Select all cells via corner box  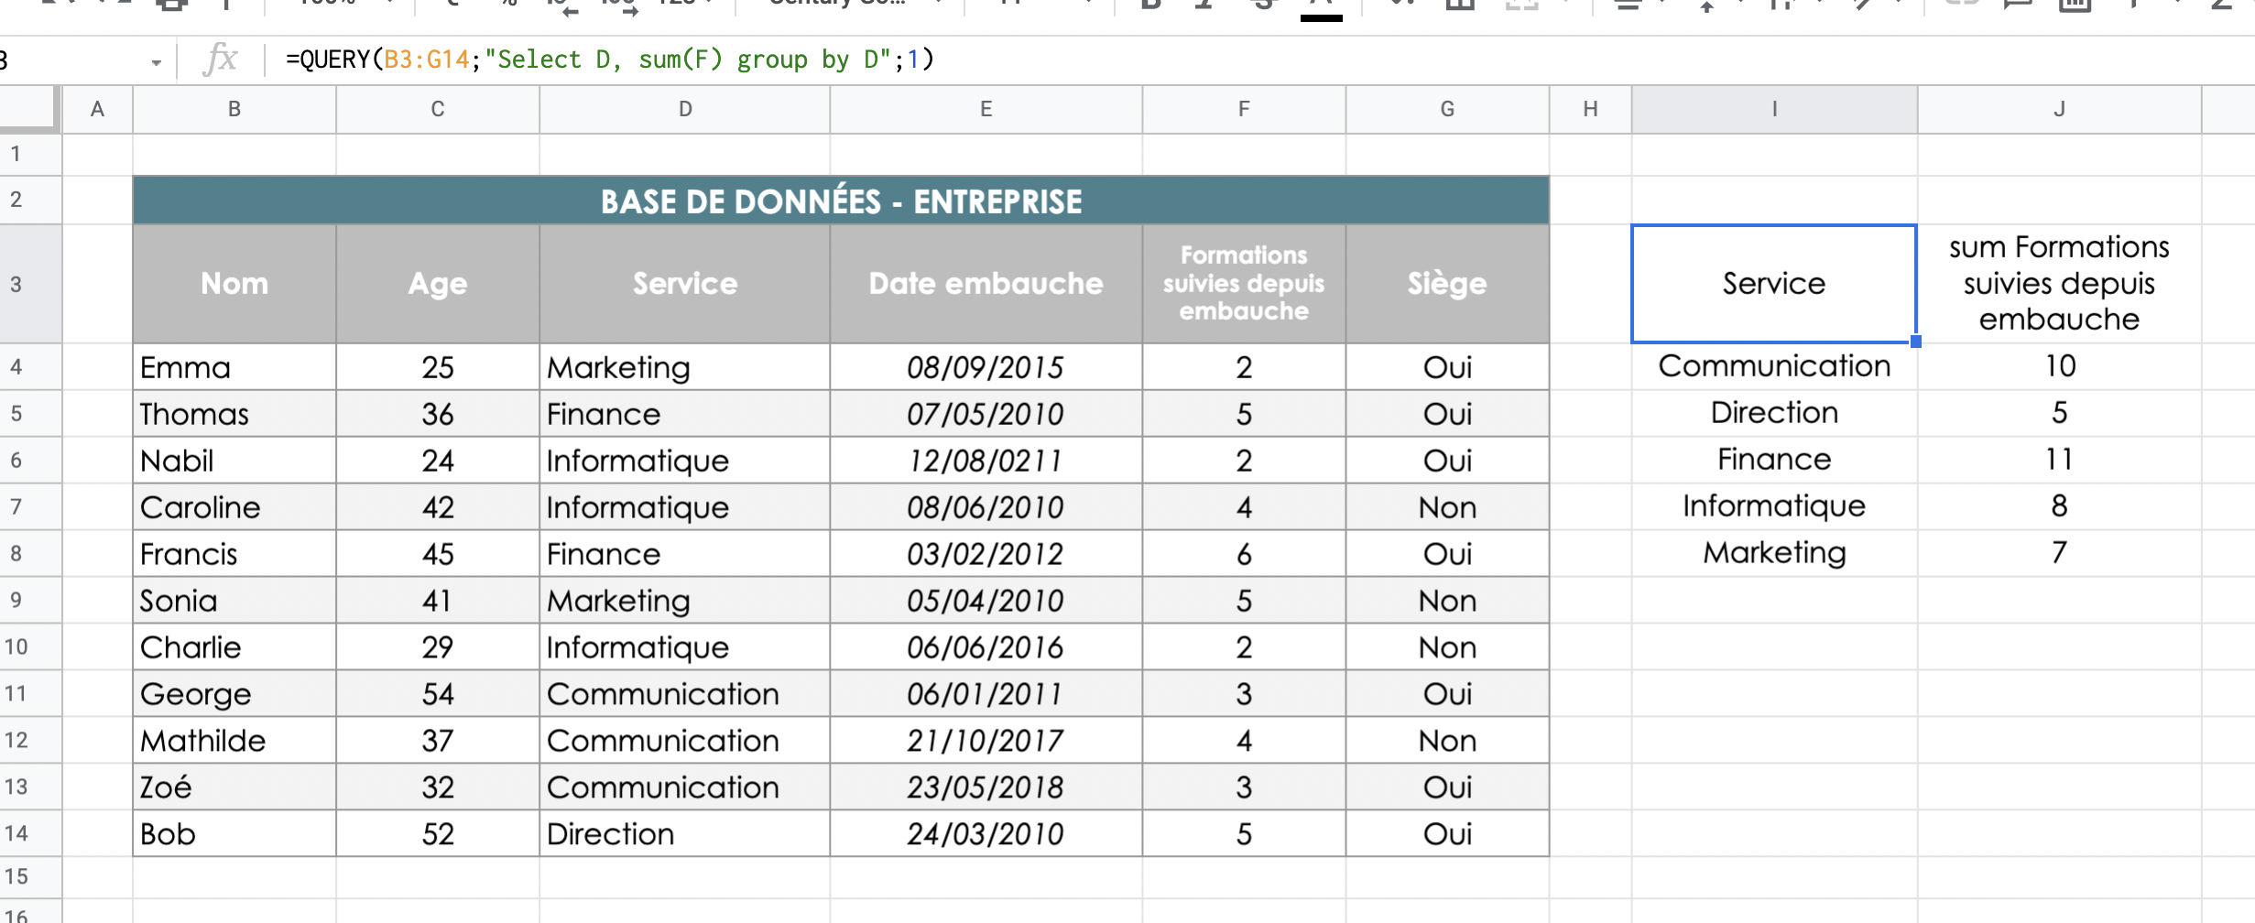(30, 109)
